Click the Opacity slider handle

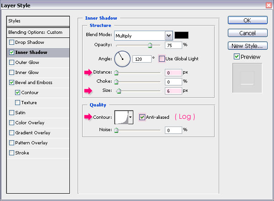click(149, 45)
